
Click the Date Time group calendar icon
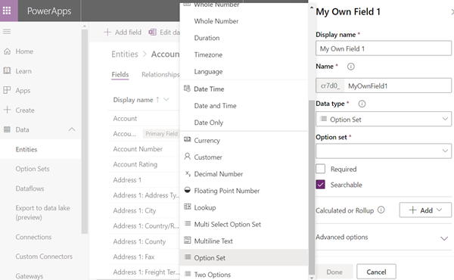187,89
